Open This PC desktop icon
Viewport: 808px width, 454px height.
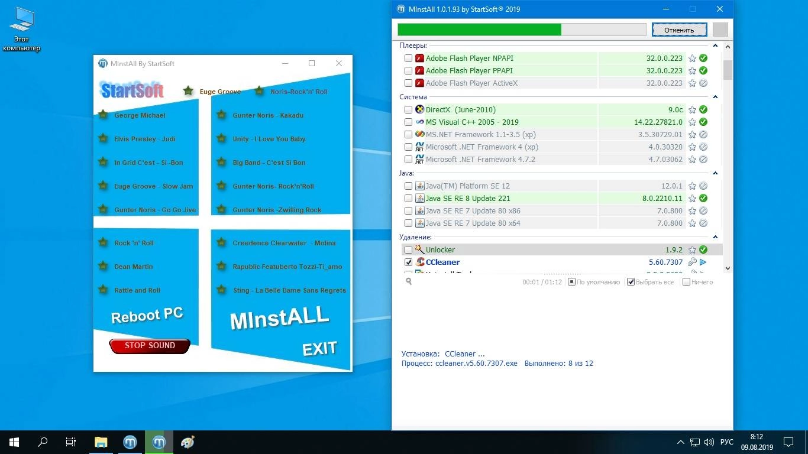pos(21,30)
